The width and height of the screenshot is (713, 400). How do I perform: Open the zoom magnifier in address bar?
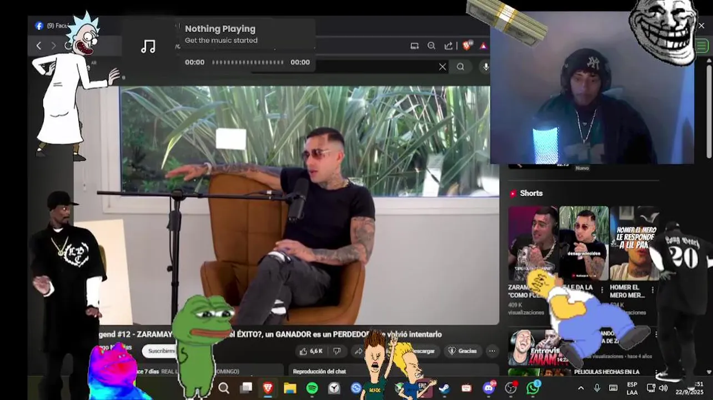pos(431,46)
